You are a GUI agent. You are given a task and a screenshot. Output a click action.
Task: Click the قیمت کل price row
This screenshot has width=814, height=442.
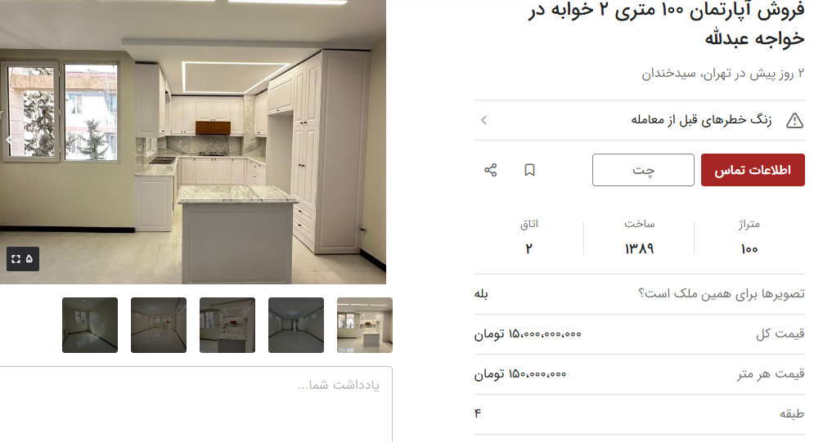pyautogui.click(x=640, y=334)
